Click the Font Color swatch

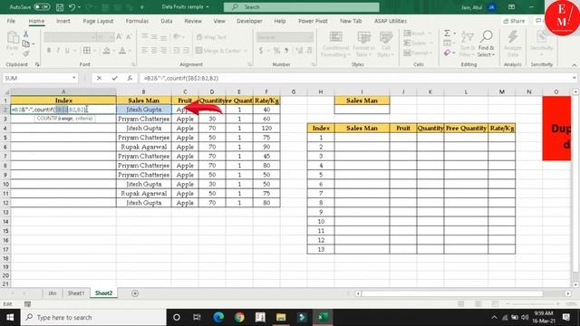[122, 51]
